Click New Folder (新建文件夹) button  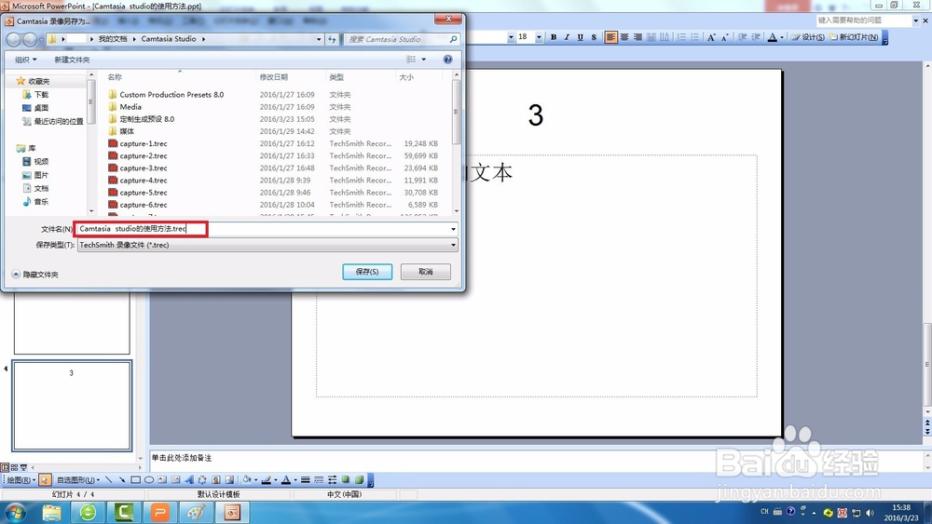(72, 60)
